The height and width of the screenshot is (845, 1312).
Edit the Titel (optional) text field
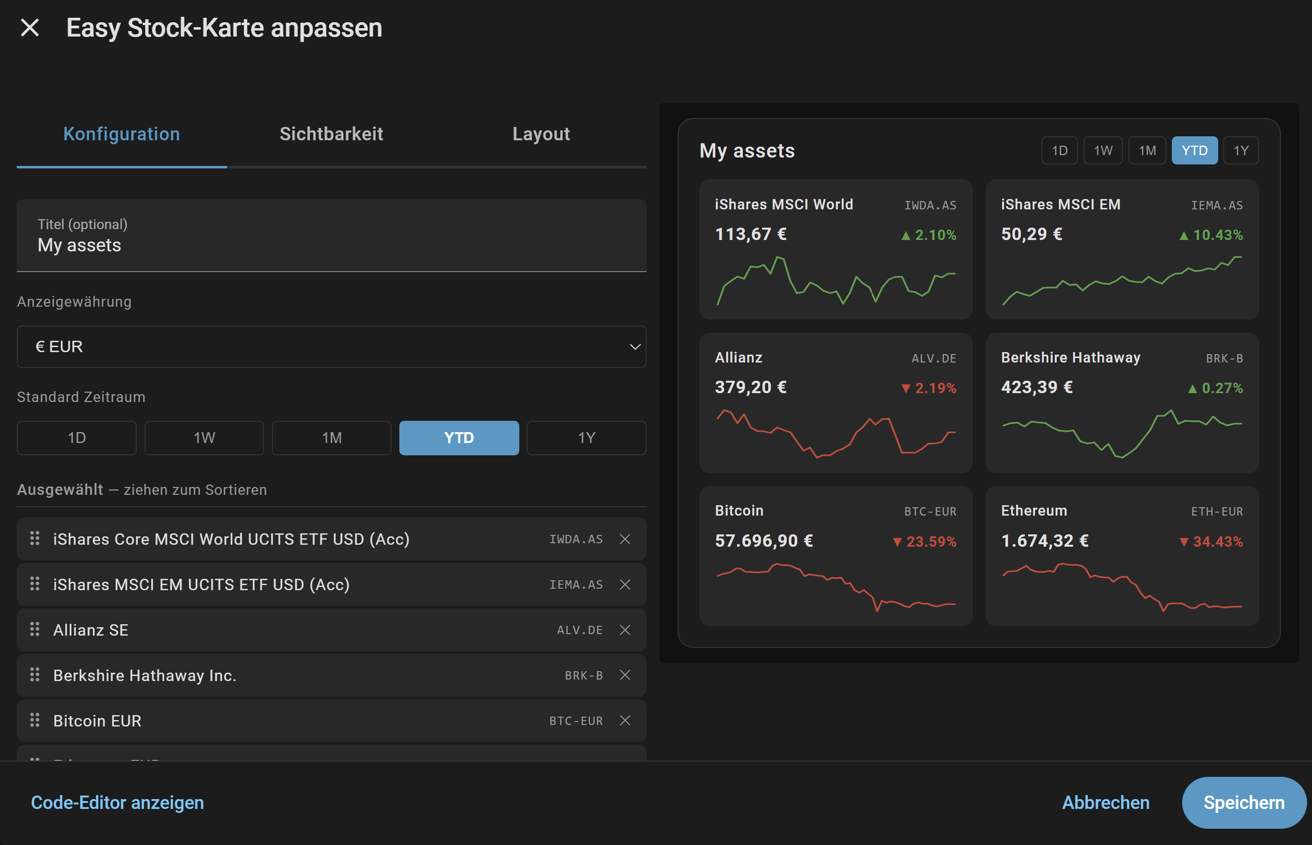[331, 236]
